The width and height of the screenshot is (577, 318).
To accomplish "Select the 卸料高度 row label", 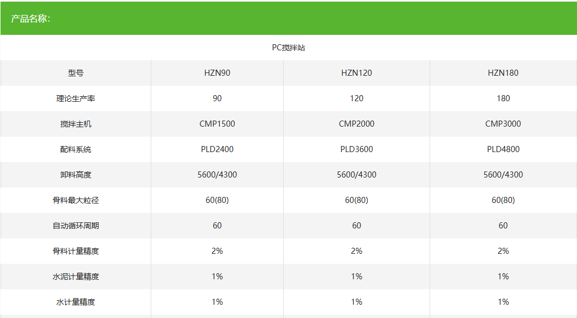I will point(76,175).
